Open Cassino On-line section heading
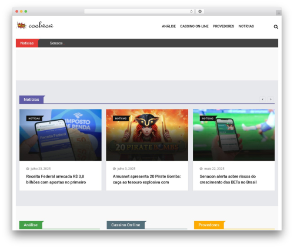Viewport: 294px width, 248px height. point(126,225)
